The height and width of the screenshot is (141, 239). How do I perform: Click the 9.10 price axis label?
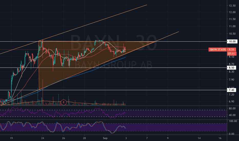pos(231,57)
